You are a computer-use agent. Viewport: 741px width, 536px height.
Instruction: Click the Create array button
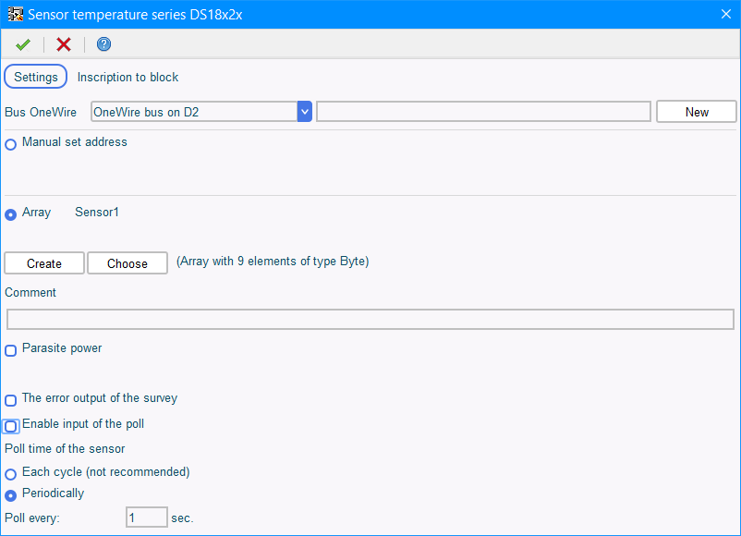click(44, 262)
